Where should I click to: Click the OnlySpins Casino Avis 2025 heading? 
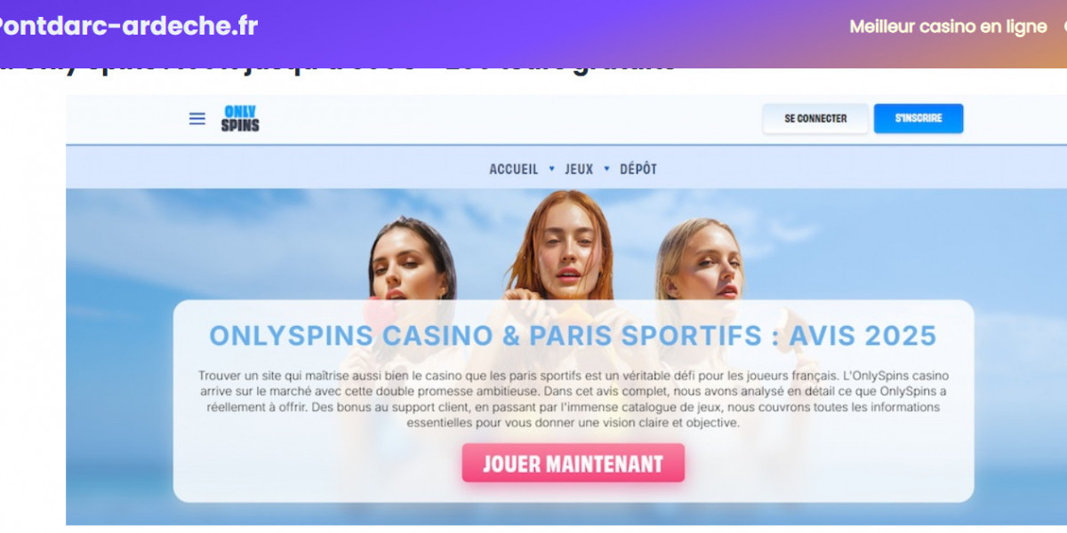[x=574, y=336]
